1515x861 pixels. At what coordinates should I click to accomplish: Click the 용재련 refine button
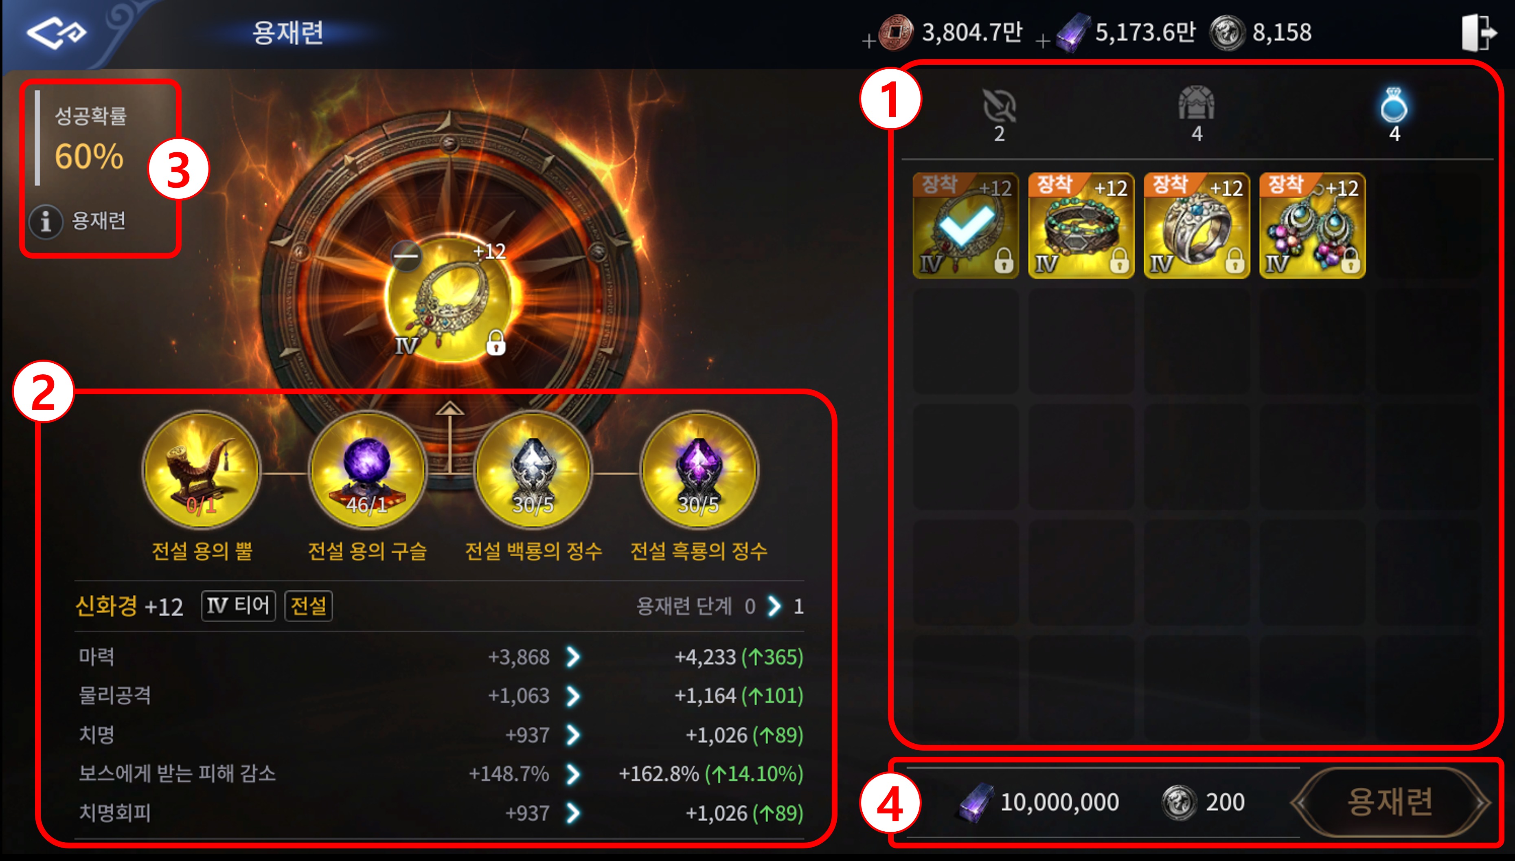[x=1390, y=802]
